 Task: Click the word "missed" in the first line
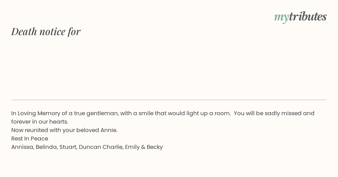click(291, 113)
